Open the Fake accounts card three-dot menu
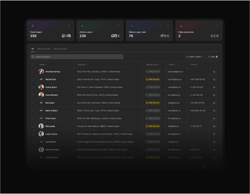Viewport: 250px width, 194px height. tap(217, 25)
